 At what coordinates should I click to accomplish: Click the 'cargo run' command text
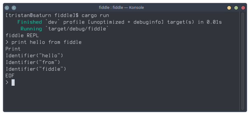95,16
